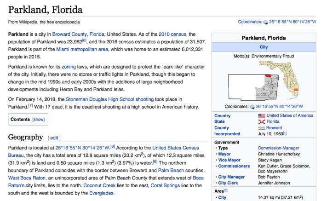Click the Florida state flag icon
This screenshot has width=321, height=201.
[x=262, y=121]
